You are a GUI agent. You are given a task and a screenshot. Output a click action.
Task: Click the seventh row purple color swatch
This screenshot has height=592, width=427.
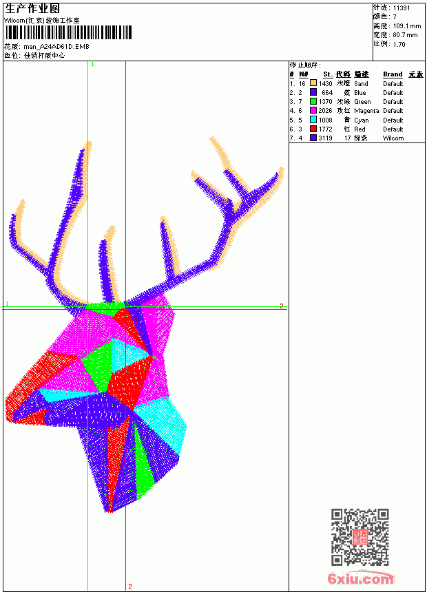[x=313, y=138]
